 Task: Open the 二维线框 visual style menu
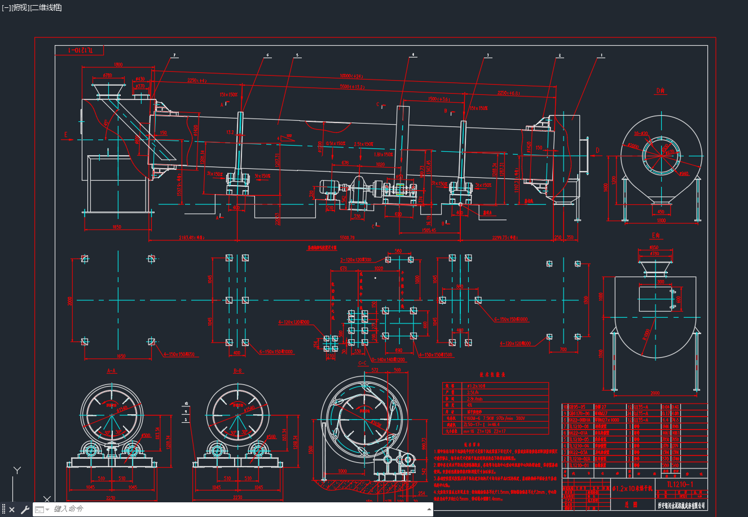pos(46,7)
